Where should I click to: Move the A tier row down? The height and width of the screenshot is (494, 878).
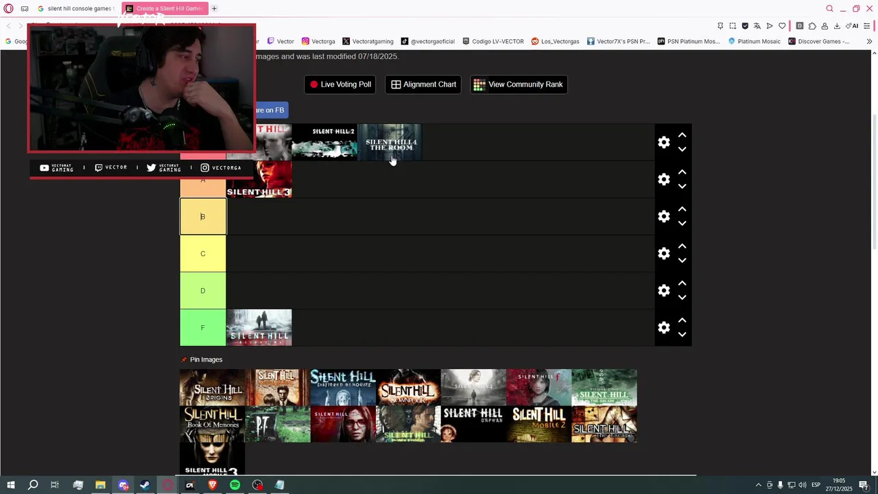pos(682,187)
